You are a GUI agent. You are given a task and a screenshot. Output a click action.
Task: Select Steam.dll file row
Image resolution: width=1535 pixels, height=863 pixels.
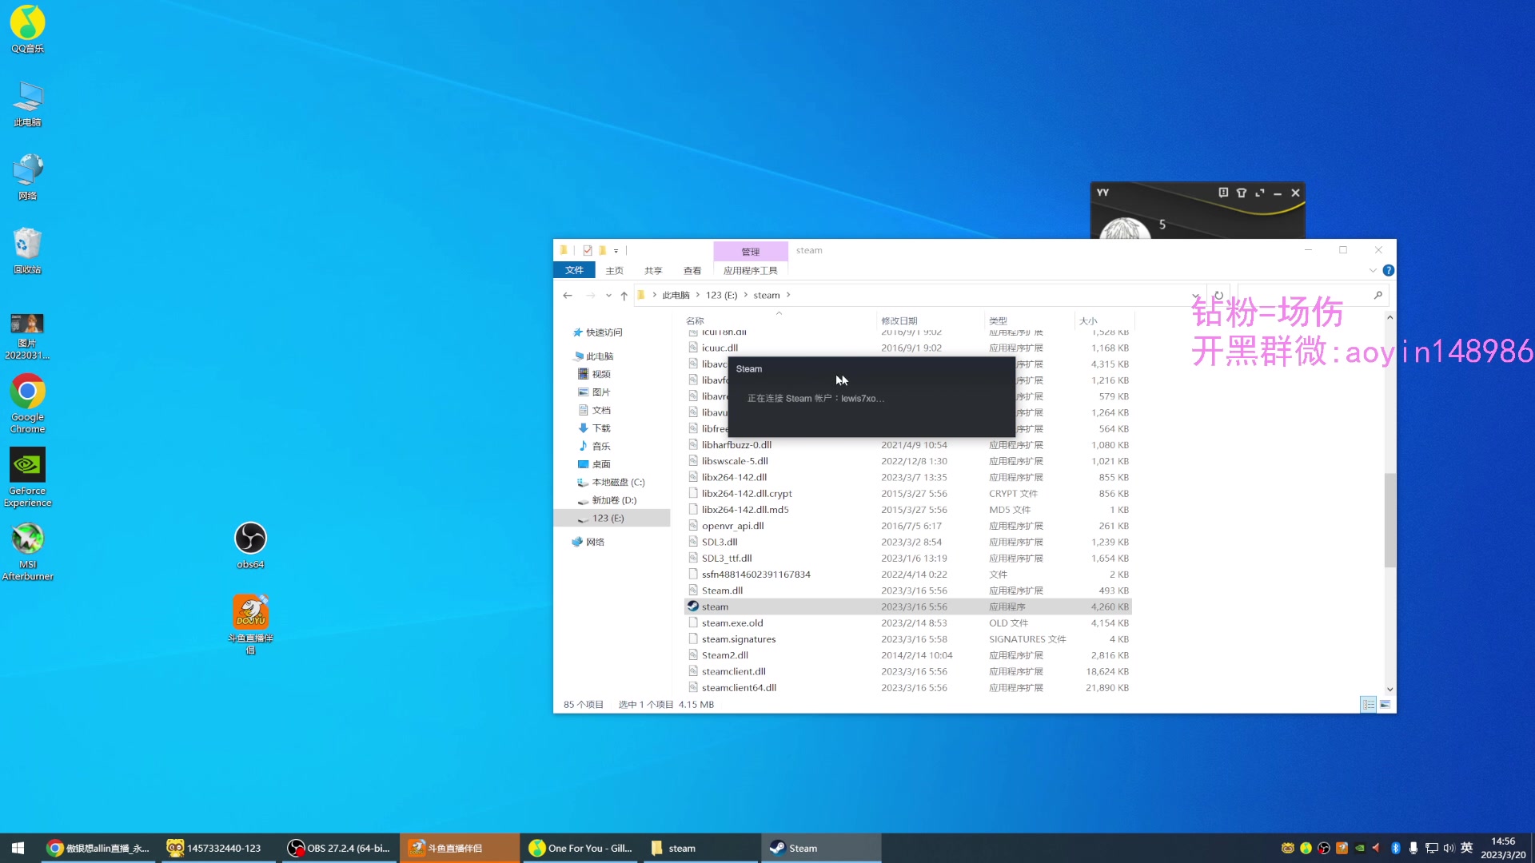tap(907, 591)
